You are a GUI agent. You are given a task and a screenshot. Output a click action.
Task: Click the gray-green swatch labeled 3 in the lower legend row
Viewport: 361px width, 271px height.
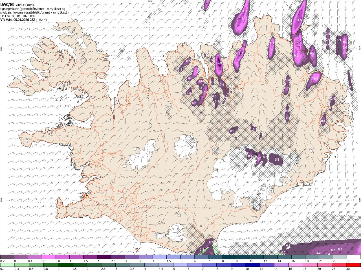pos(123,265)
